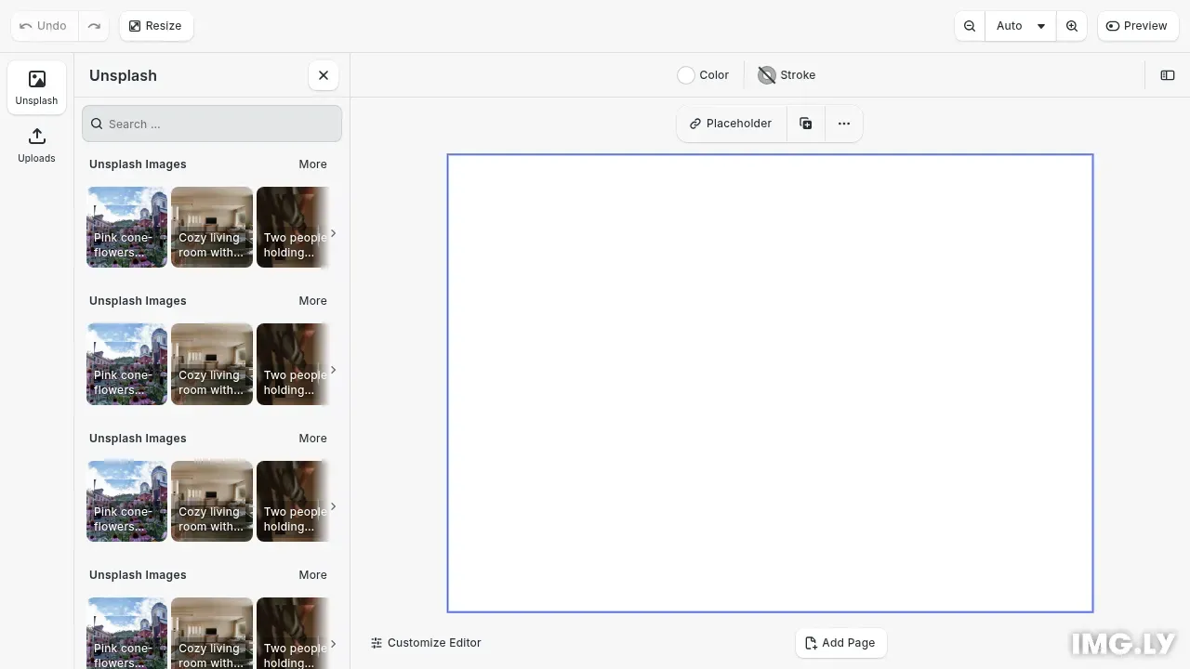The height and width of the screenshot is (669, 1190).
Task: Select the Cozy living room thumbnail
Action: tap(211, 226)
